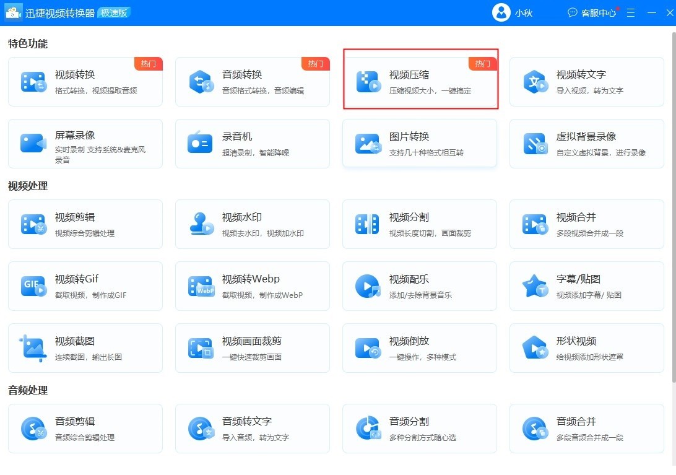676x475 pixels.
Task: Open the hamburger menu in title bar
Action: [631, 12]
